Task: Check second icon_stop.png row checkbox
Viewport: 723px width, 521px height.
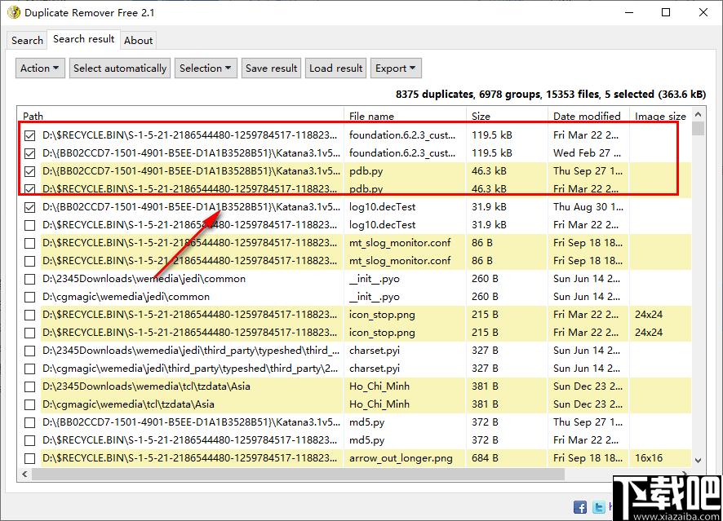Action: pyautogui.click(x=30, y=333)
